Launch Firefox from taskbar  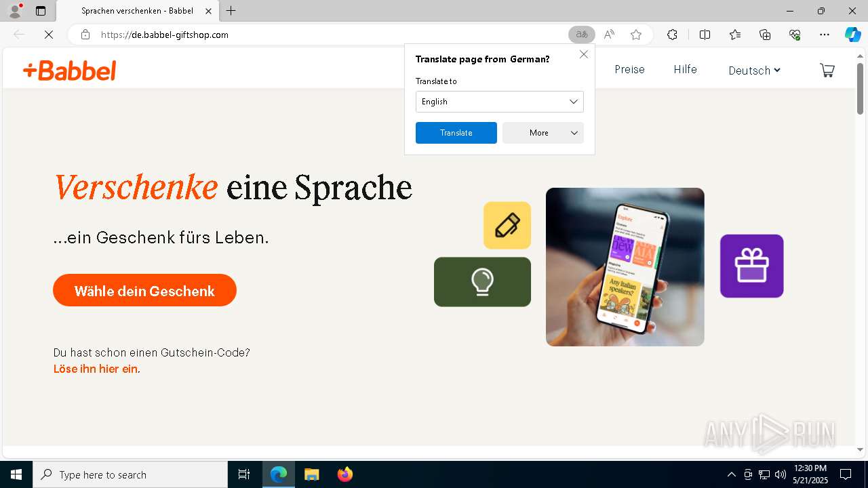(x=344, y=474)
